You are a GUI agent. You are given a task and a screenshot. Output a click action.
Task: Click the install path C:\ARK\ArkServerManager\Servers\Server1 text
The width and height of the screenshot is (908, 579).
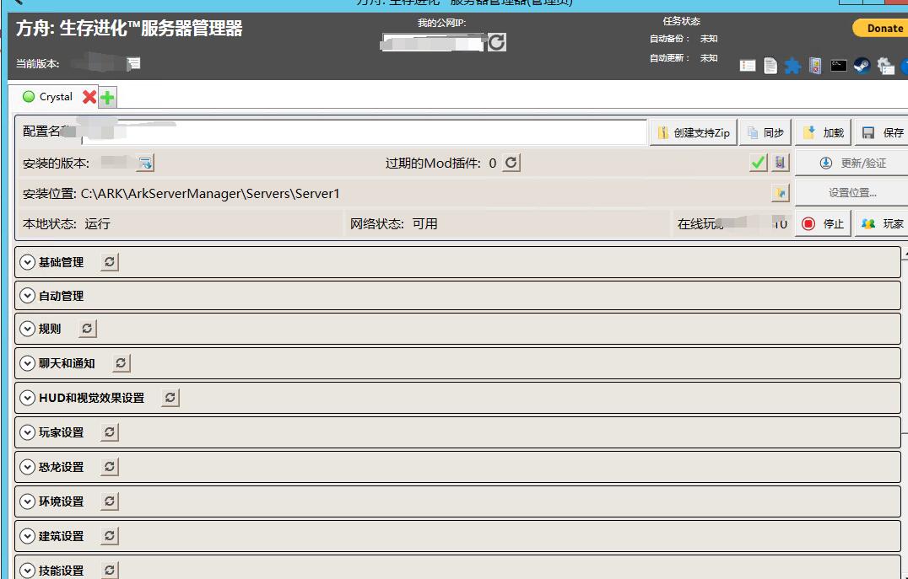point(210,193)
